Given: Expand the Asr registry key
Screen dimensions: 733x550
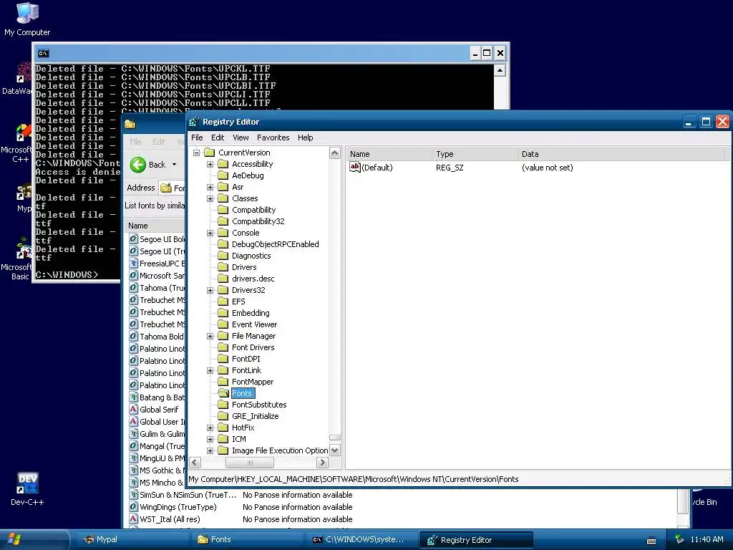Looking at the screenshot, I should [210, 187].
